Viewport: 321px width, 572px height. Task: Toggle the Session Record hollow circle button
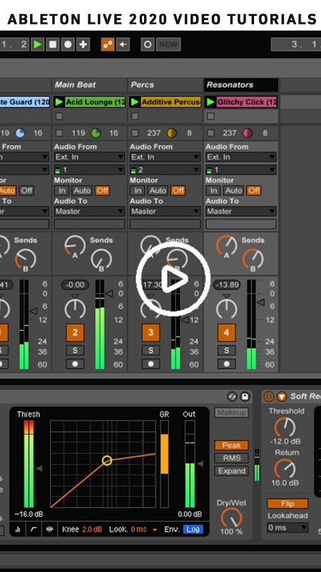coord(148,44)
